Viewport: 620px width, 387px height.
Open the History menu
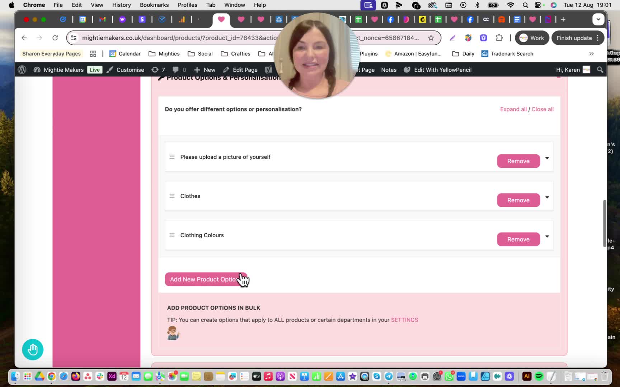tap(122, 5)
